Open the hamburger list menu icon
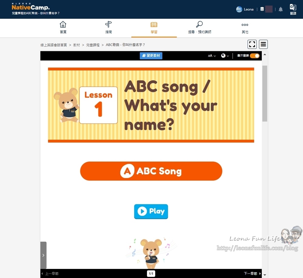Image resolution: width=303 pixels, height=278 pixels. [263, 44]
